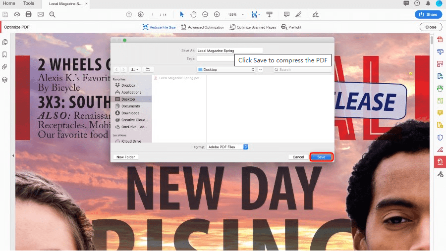Open the bookmarks panel icon

click(x=5, y=54)
